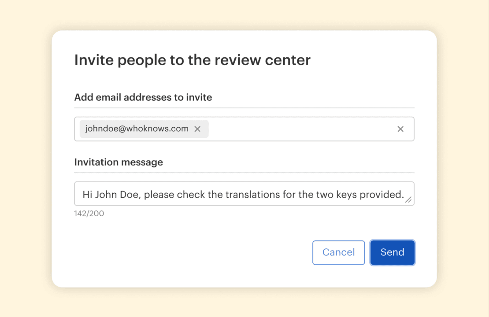Clear all email addresses in the field
Viewport: 489px width, 317px height.
point(400,129)
